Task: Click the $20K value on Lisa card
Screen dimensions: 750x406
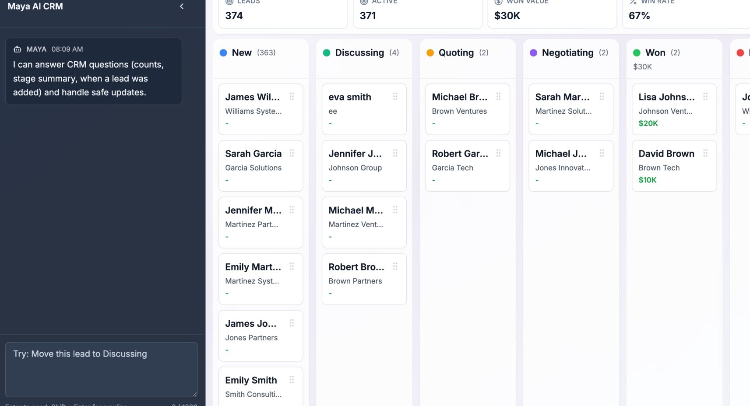Action: [648, 123]
